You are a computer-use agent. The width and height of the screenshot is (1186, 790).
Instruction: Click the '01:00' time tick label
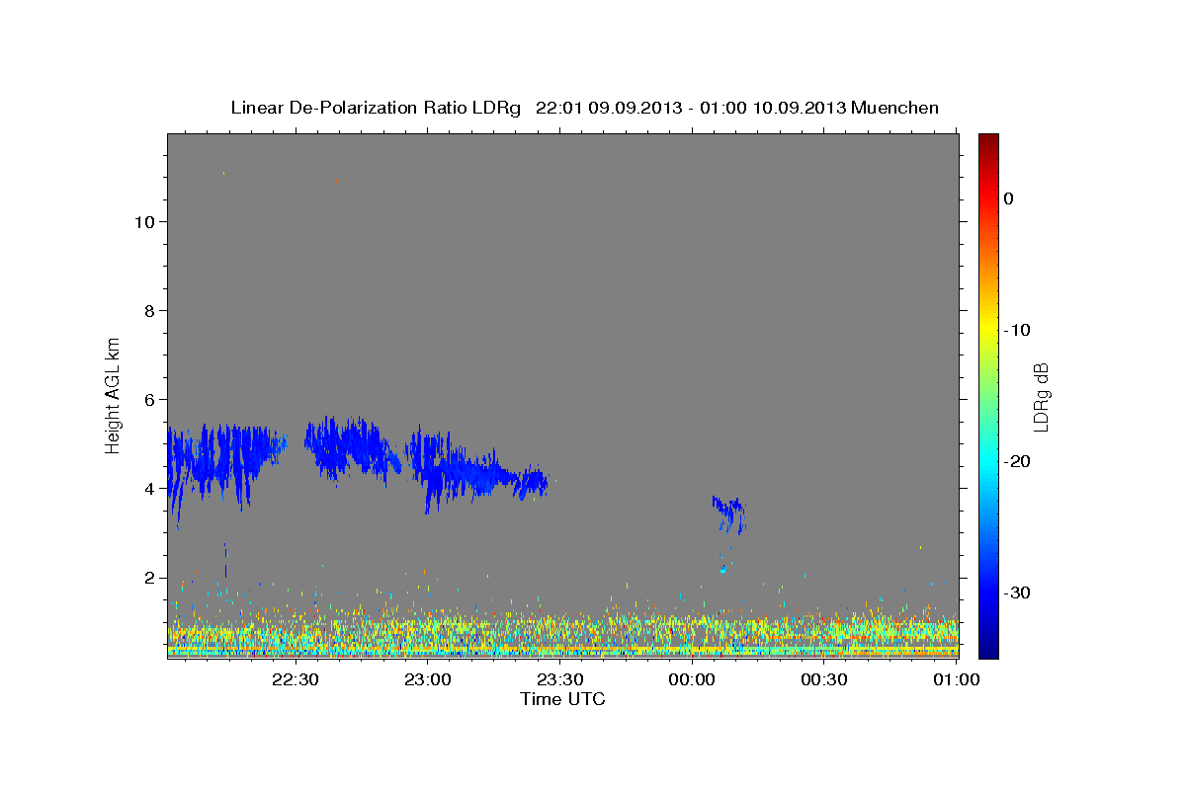(957, 679)
